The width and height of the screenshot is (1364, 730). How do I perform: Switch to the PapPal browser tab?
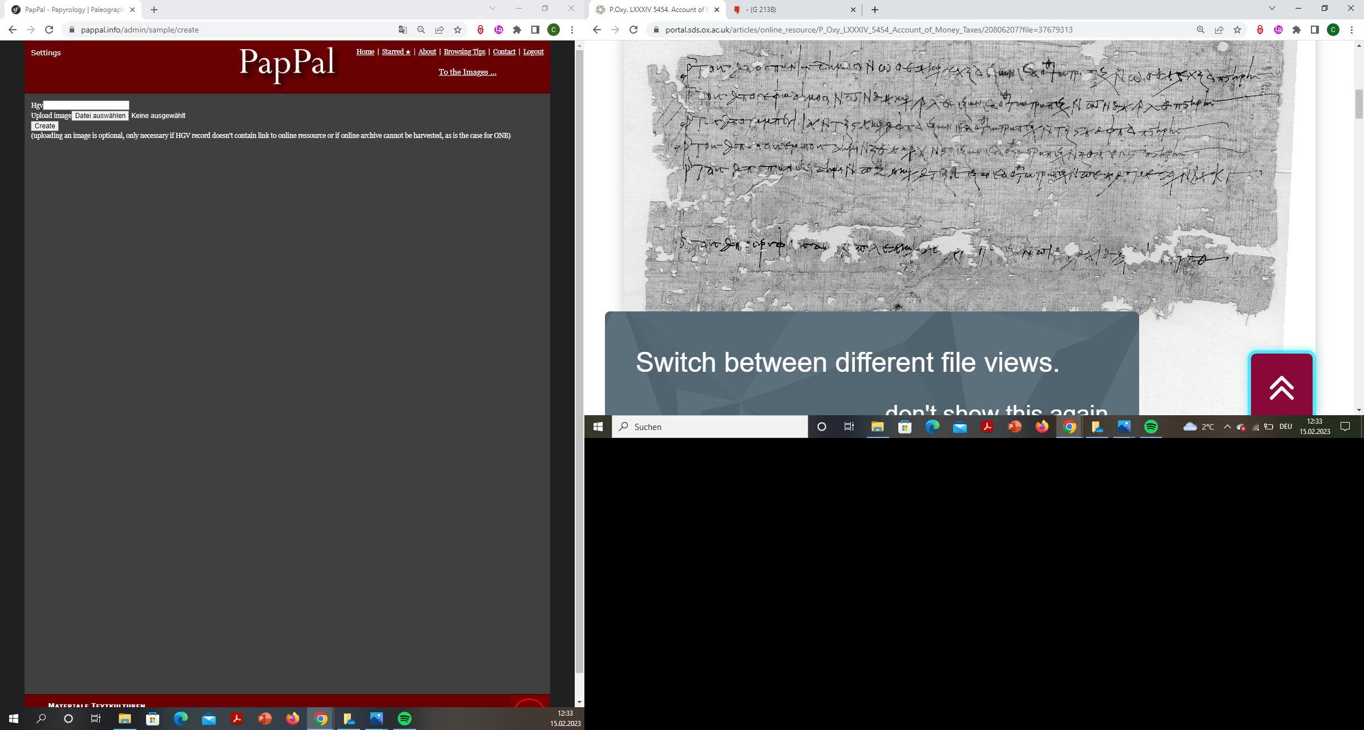(74, 10)
